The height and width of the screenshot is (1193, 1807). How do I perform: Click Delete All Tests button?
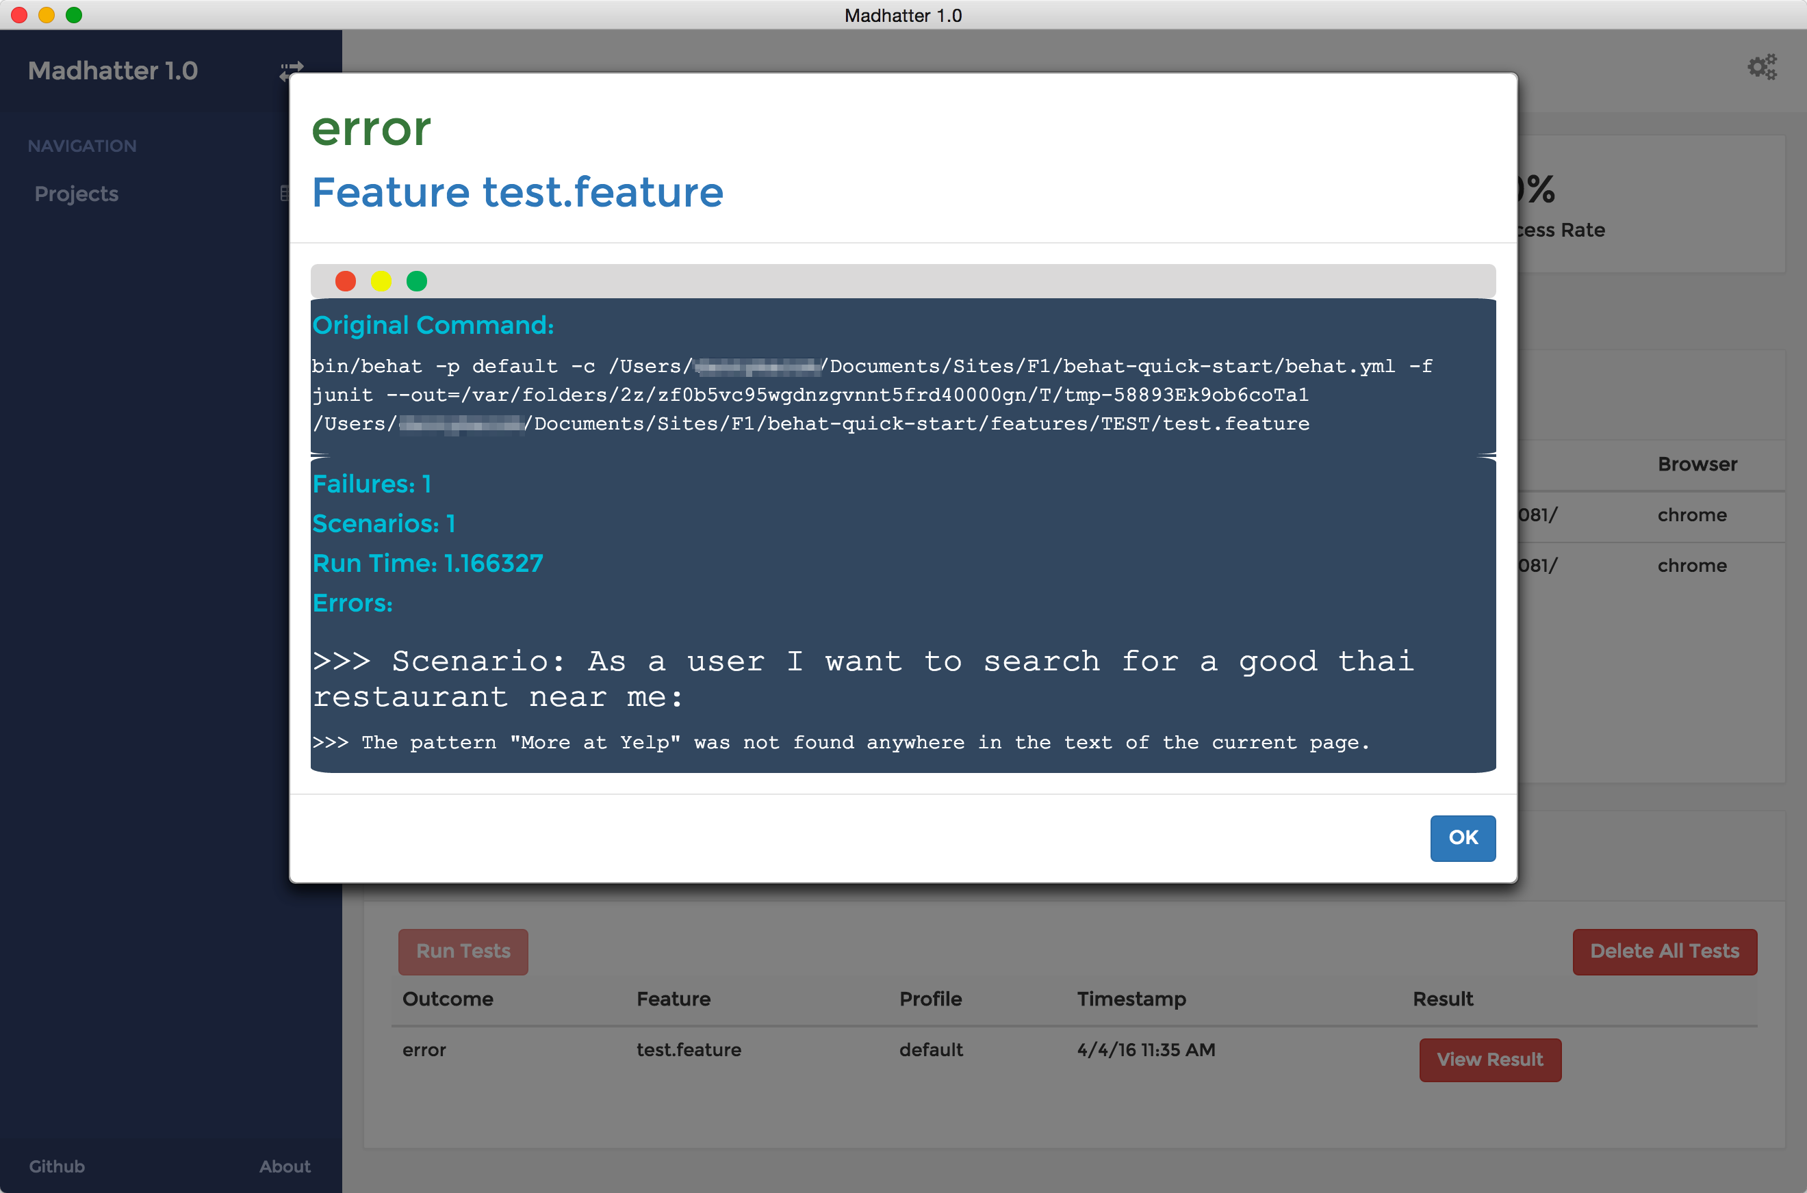1662,949
